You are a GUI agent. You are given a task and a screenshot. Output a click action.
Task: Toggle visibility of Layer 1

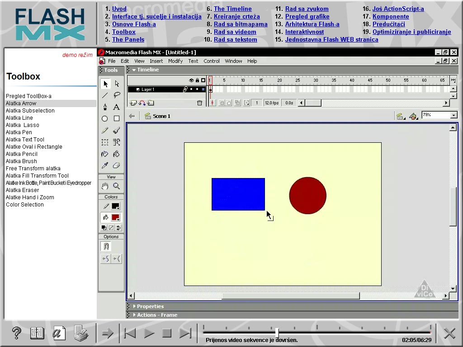(x=192, y=89)
